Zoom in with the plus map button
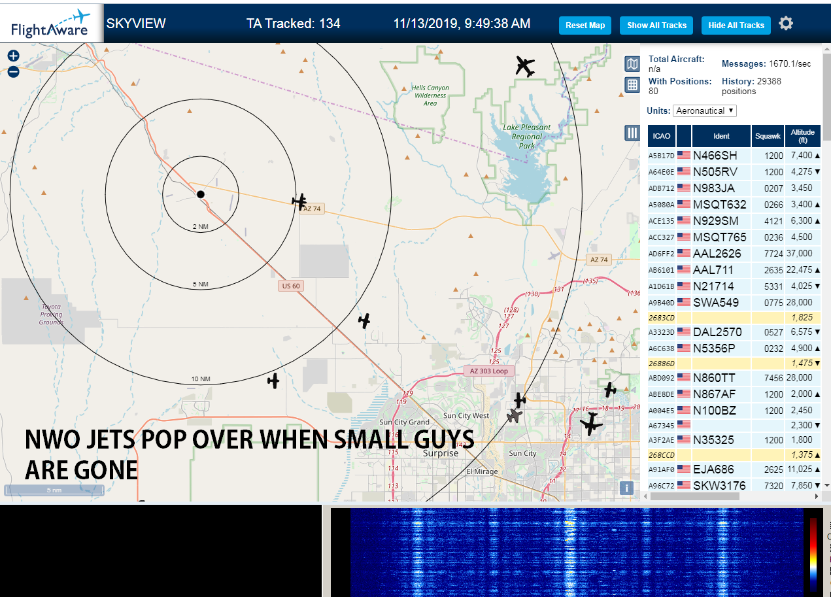 13,56
